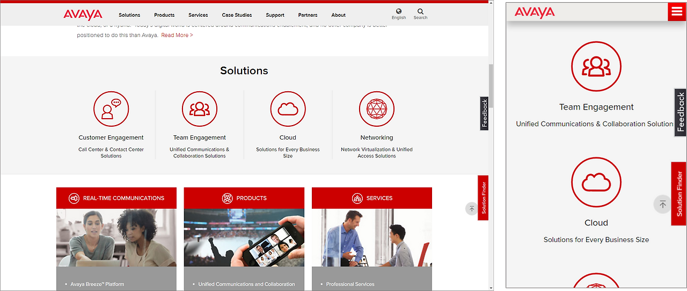Click the desktop Team Engagement circle icon
This screenshot has width=687, height=291.
tap(200, 108)
